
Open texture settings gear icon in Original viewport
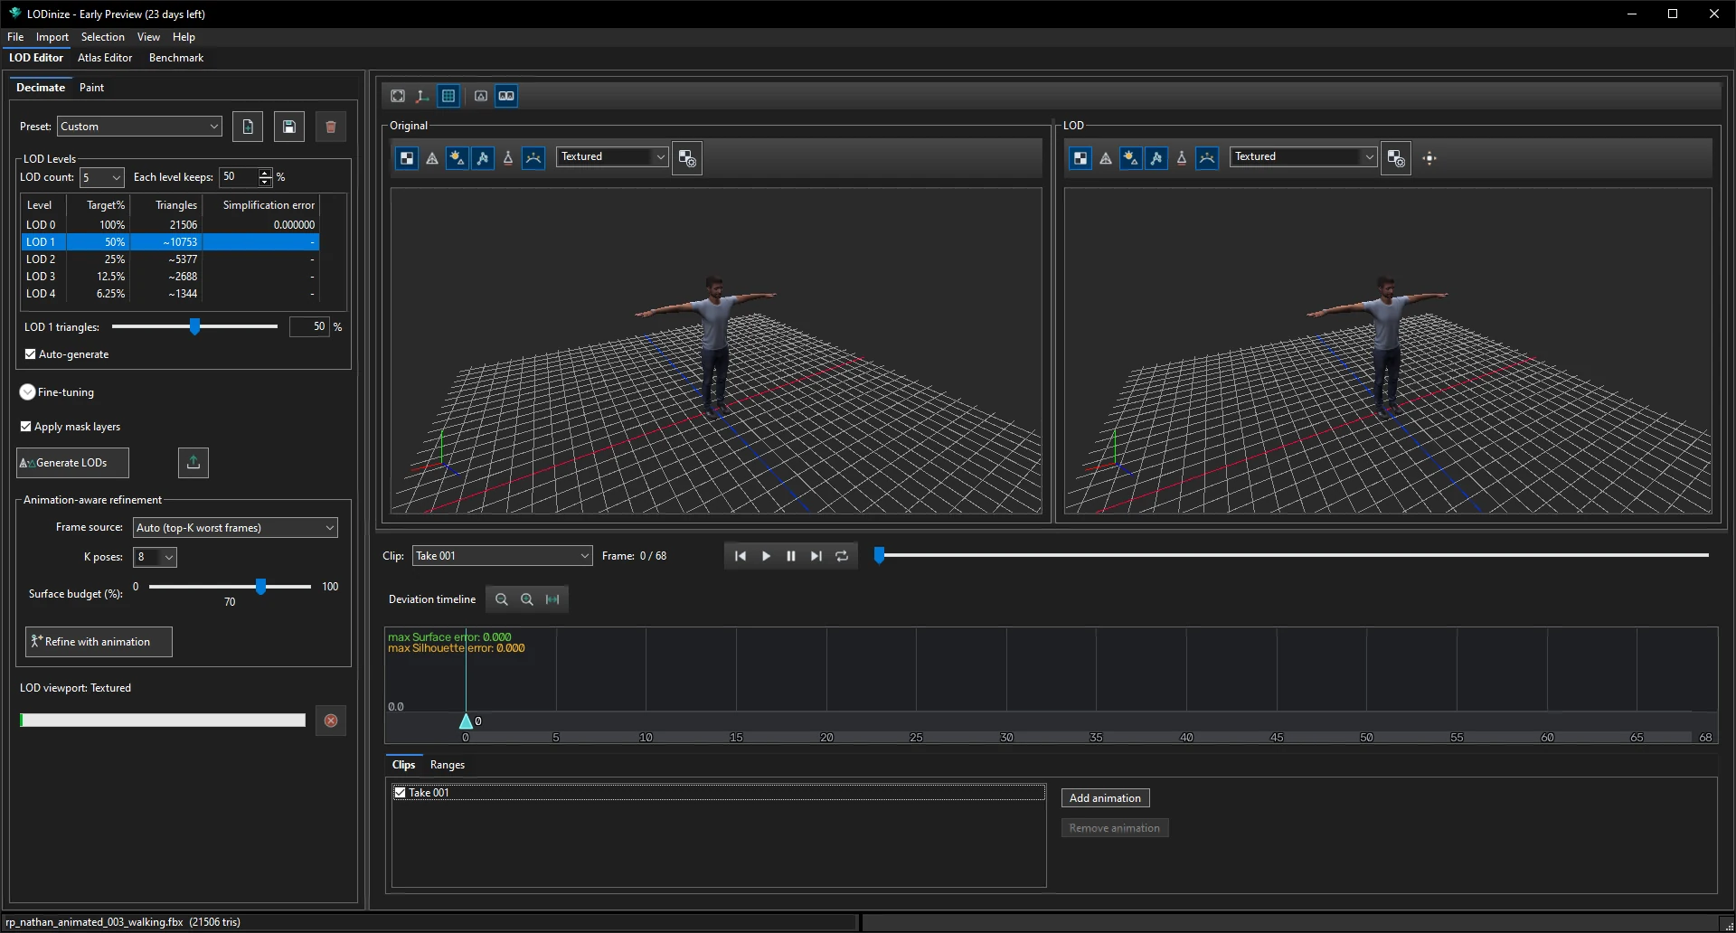(x=687, y=158)
